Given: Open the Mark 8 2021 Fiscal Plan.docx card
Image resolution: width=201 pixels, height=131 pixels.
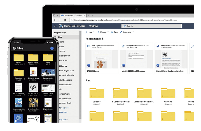Looking at the screenshot, I should 136,58.
